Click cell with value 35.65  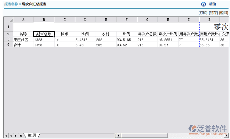[x=209, y=45]
